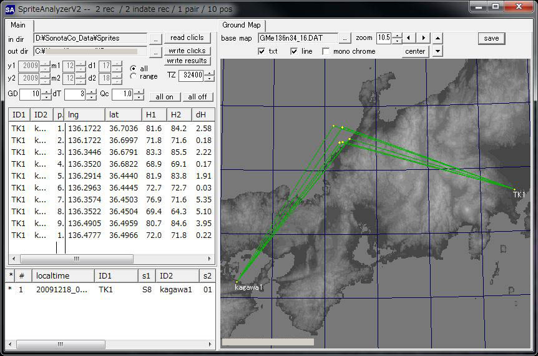Browse for the out dir folder
This screenshot has height=356, width=538.
(156, 51)
